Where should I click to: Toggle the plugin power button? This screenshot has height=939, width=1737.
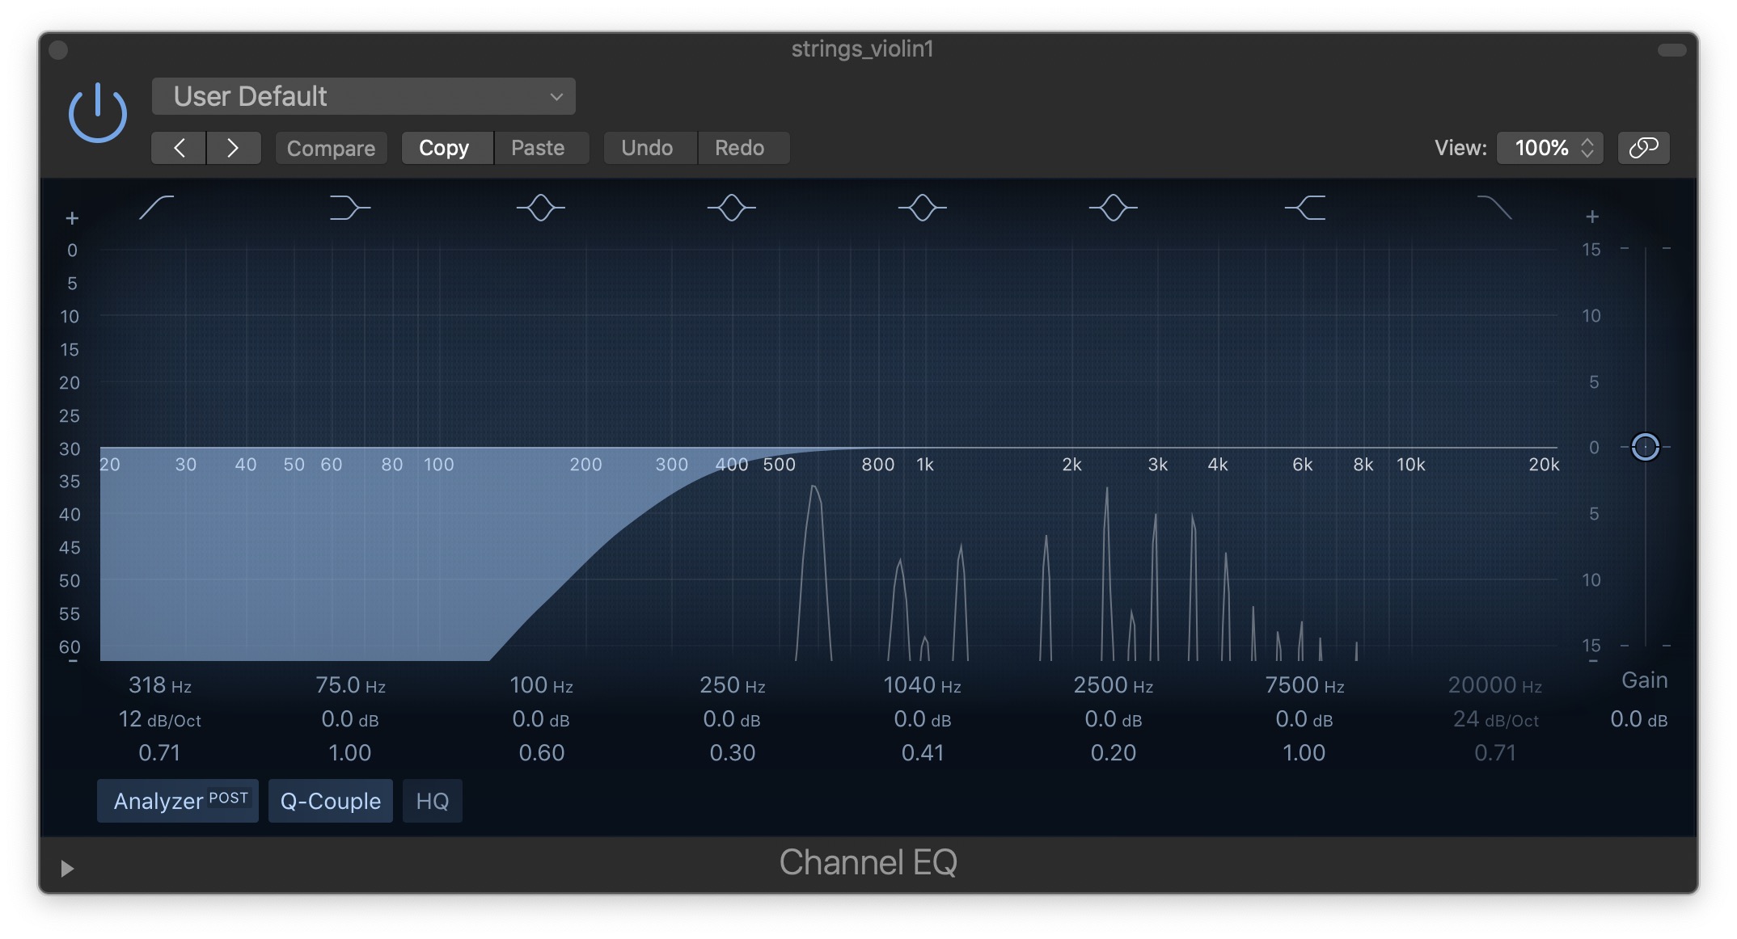point(98,113)
